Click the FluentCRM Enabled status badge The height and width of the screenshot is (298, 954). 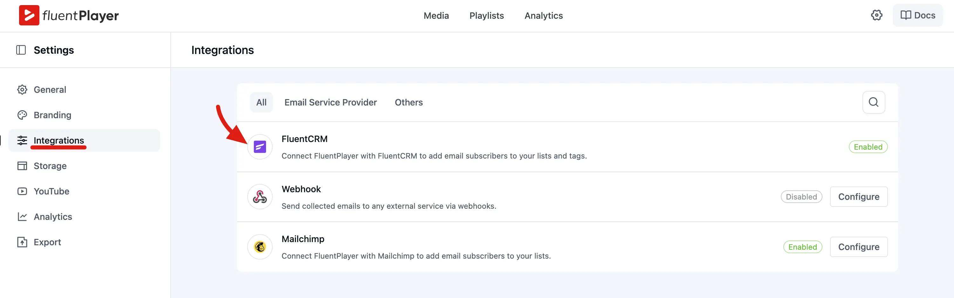click(x=868, y=147)
